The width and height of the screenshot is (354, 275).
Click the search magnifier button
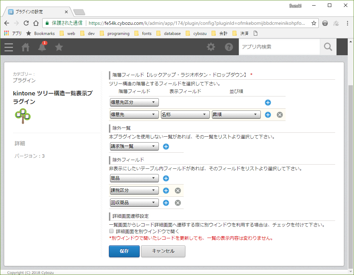[328, 47]
